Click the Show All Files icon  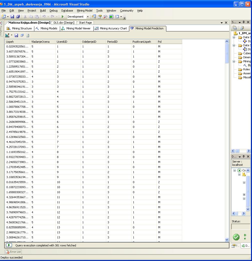point(242,28)
